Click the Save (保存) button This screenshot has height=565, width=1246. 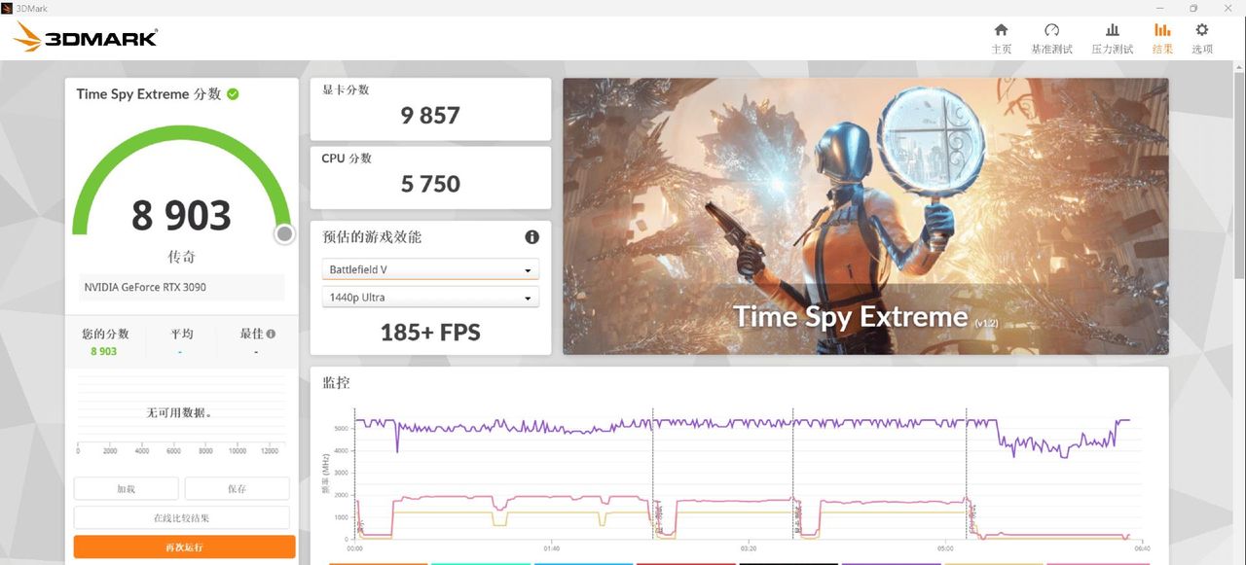237,489
